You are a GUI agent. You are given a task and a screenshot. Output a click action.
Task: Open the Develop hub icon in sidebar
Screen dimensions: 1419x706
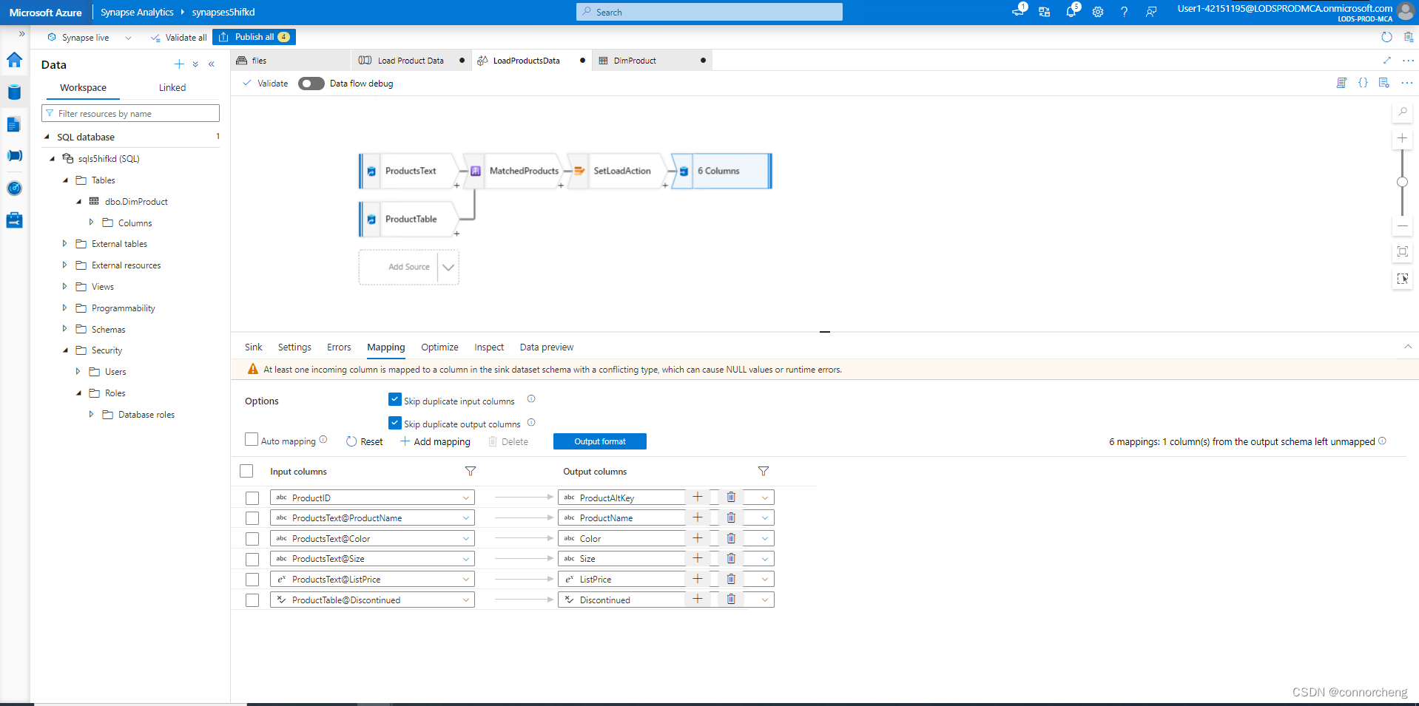click(x=14, y=124)
